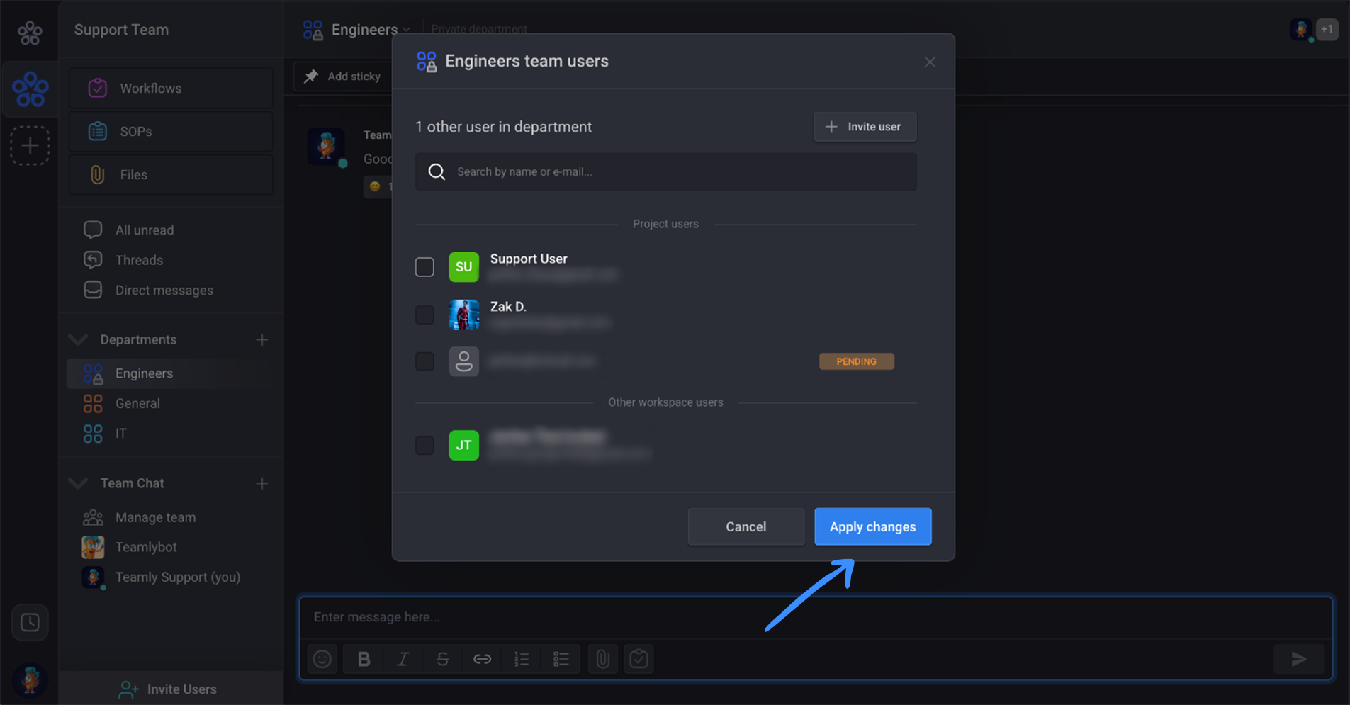Click the Teamly logo at top-left

(30, 32)
